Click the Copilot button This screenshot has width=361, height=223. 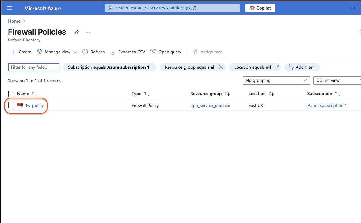(x=260, y=8)
